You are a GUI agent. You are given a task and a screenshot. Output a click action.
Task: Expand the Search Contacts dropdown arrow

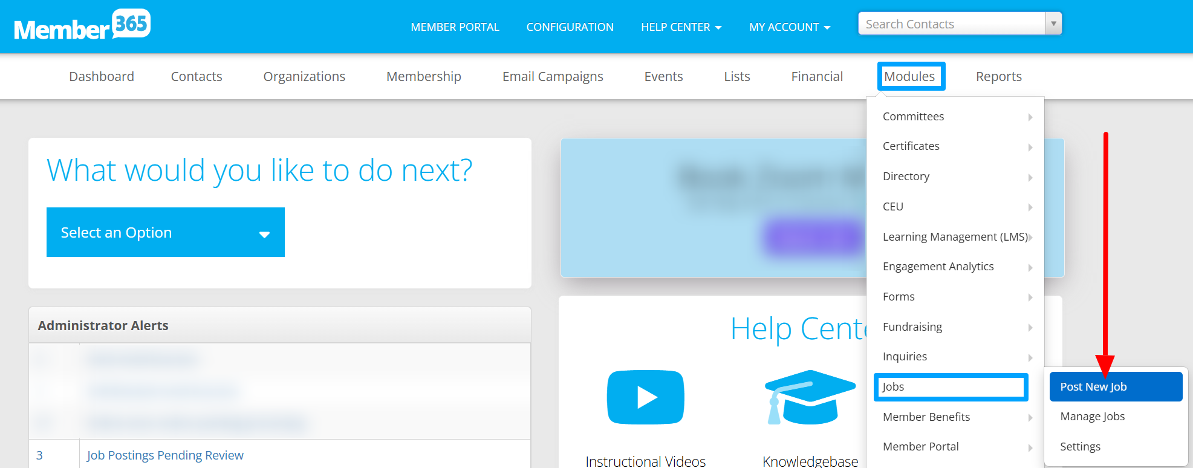pyautogui.click(x=1053, y=24)
